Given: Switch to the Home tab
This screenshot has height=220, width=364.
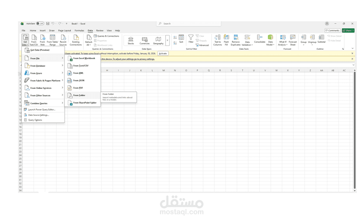Looking at the screenshot, I should [33, 30].
